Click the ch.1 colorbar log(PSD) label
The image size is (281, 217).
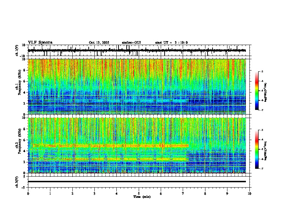[265, 93]
